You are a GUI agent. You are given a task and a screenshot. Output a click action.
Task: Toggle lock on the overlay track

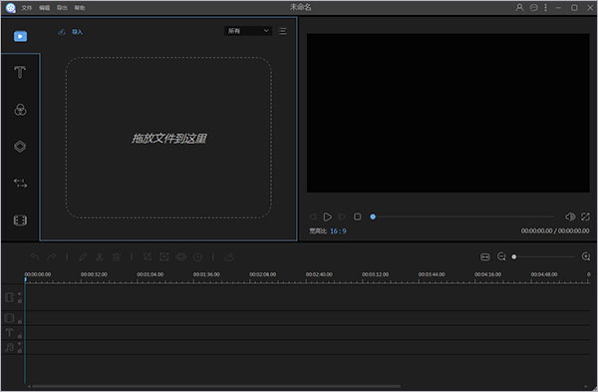pyautogui.click(x=20, y=321)
